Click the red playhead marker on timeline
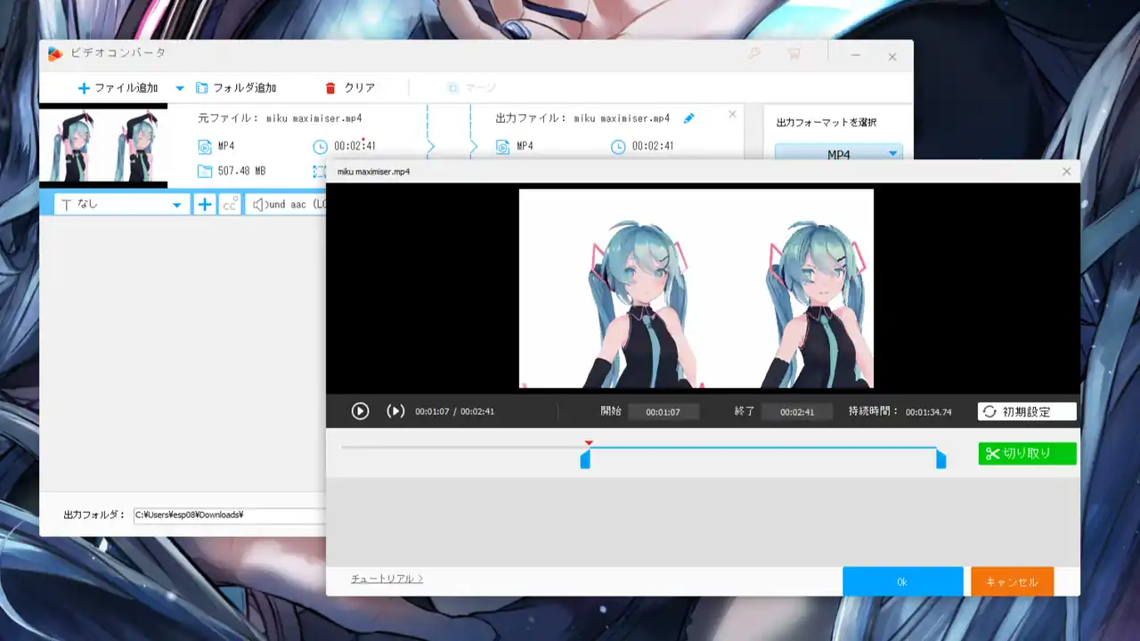 tap(589, 442)
